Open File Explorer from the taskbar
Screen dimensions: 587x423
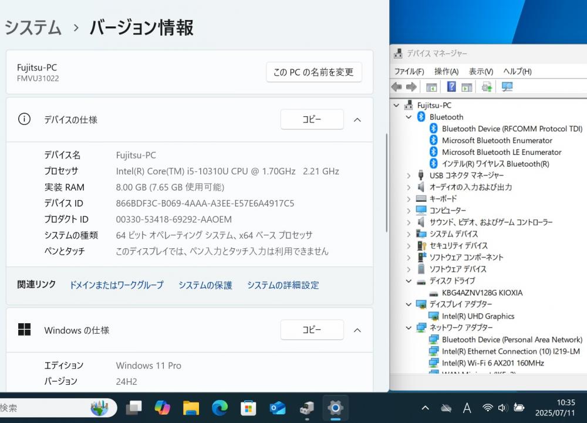191,408
